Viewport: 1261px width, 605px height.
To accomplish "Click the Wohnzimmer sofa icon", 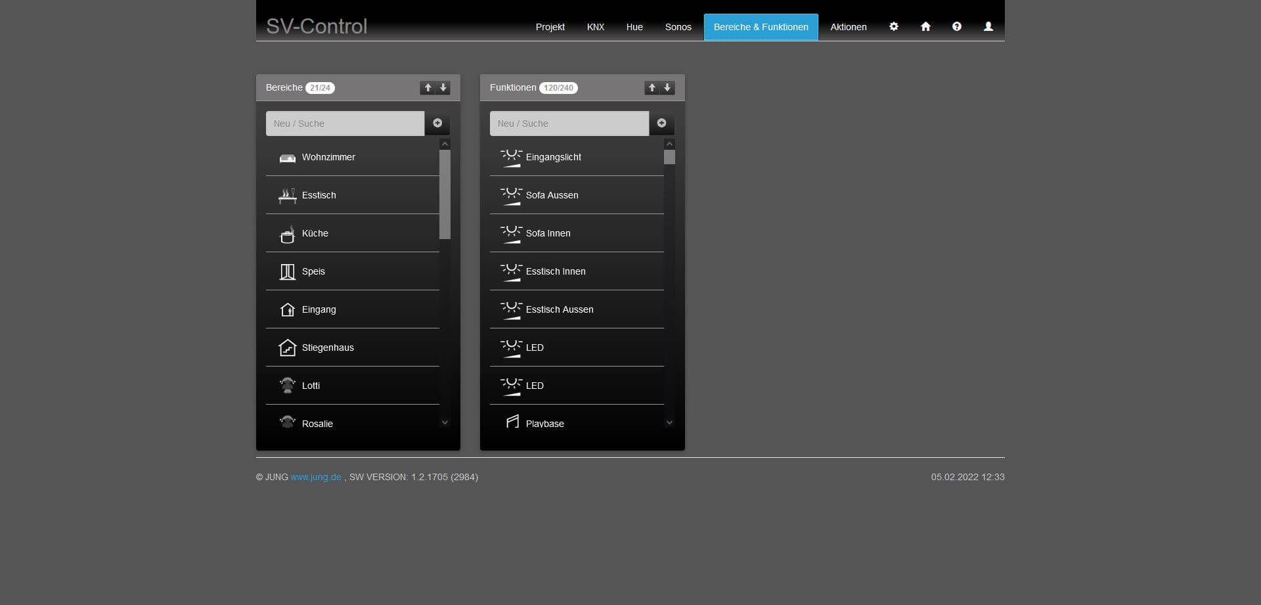I will [x=287, y=158].
